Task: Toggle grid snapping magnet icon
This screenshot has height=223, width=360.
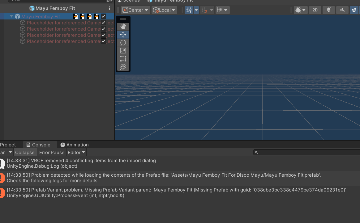Action: click(x=204, y=10)
